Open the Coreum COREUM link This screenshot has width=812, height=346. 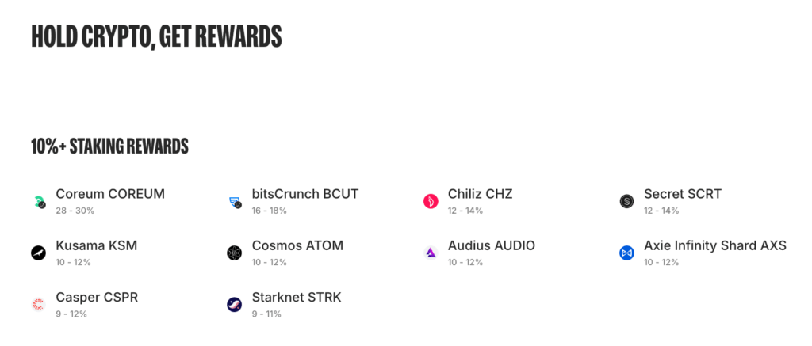pyautogui.click(x=110, y=195)
